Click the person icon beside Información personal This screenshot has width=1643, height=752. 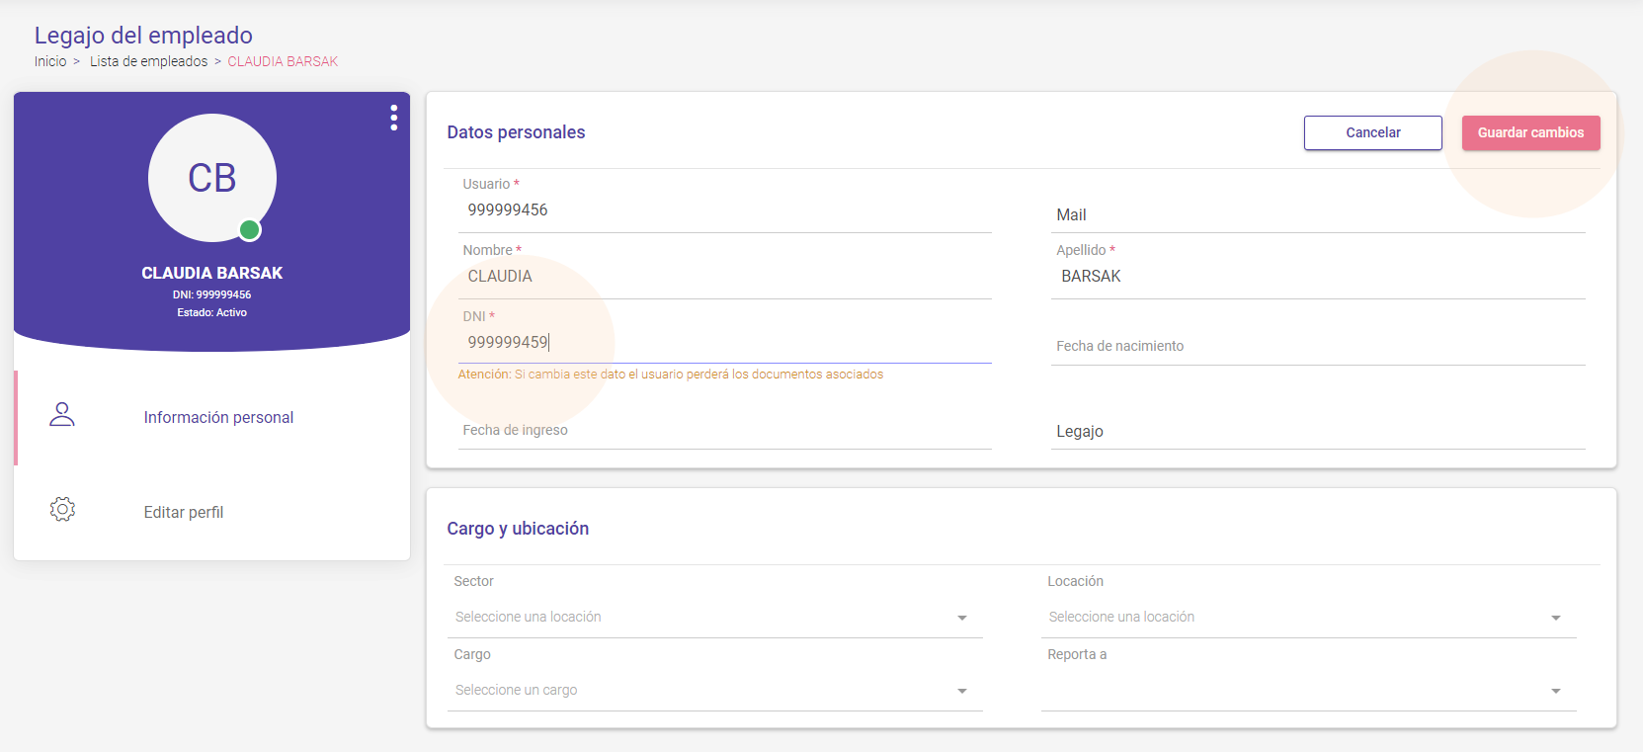tap(62, 414)
